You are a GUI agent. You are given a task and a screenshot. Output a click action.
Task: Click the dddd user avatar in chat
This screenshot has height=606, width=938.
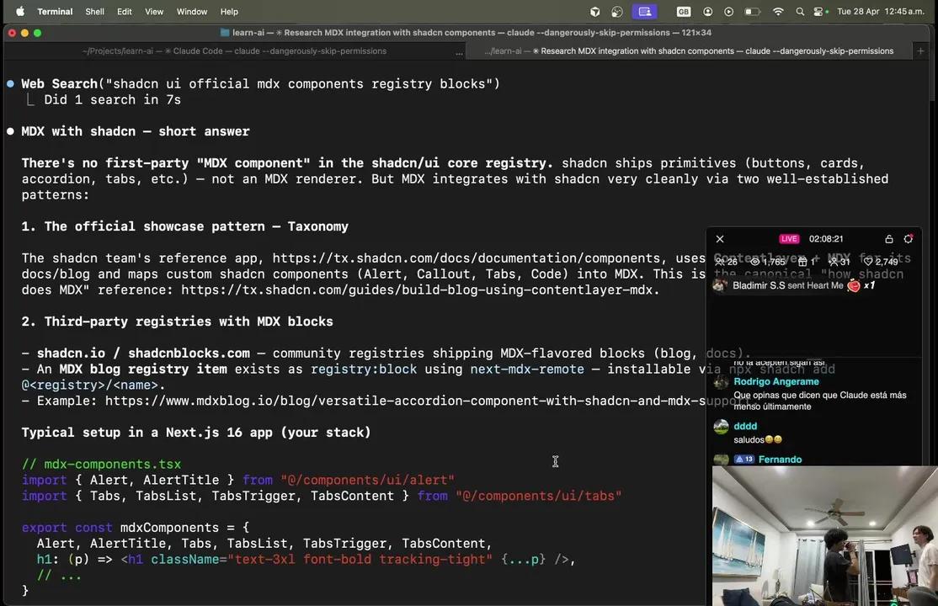[x=721, y=427]
